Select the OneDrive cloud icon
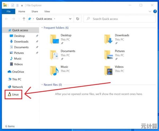Image resolution: width=159 pixels, height=131 pixels. 10,72
